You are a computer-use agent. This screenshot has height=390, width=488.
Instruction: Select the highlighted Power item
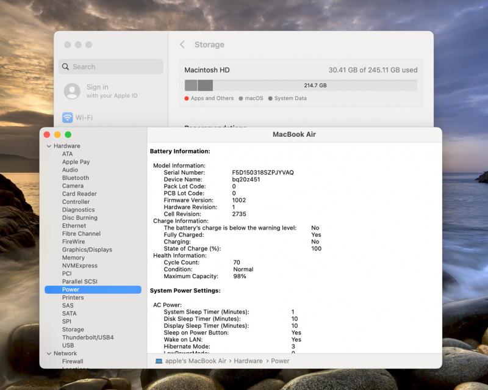[x=93, y=290]
